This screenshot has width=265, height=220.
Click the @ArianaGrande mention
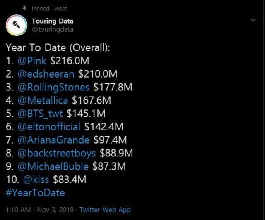(x=53, y=140)
